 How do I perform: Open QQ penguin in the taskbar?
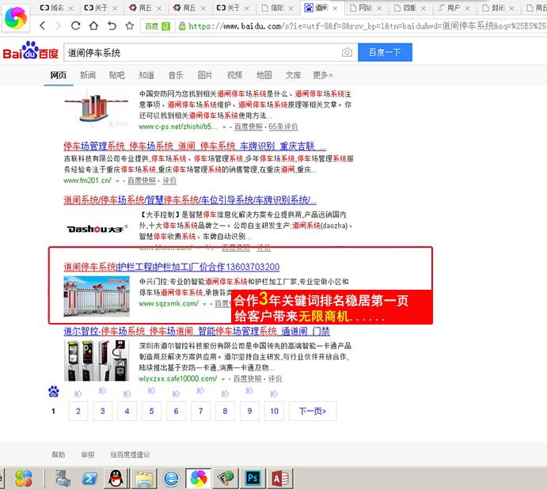(116, 478)
